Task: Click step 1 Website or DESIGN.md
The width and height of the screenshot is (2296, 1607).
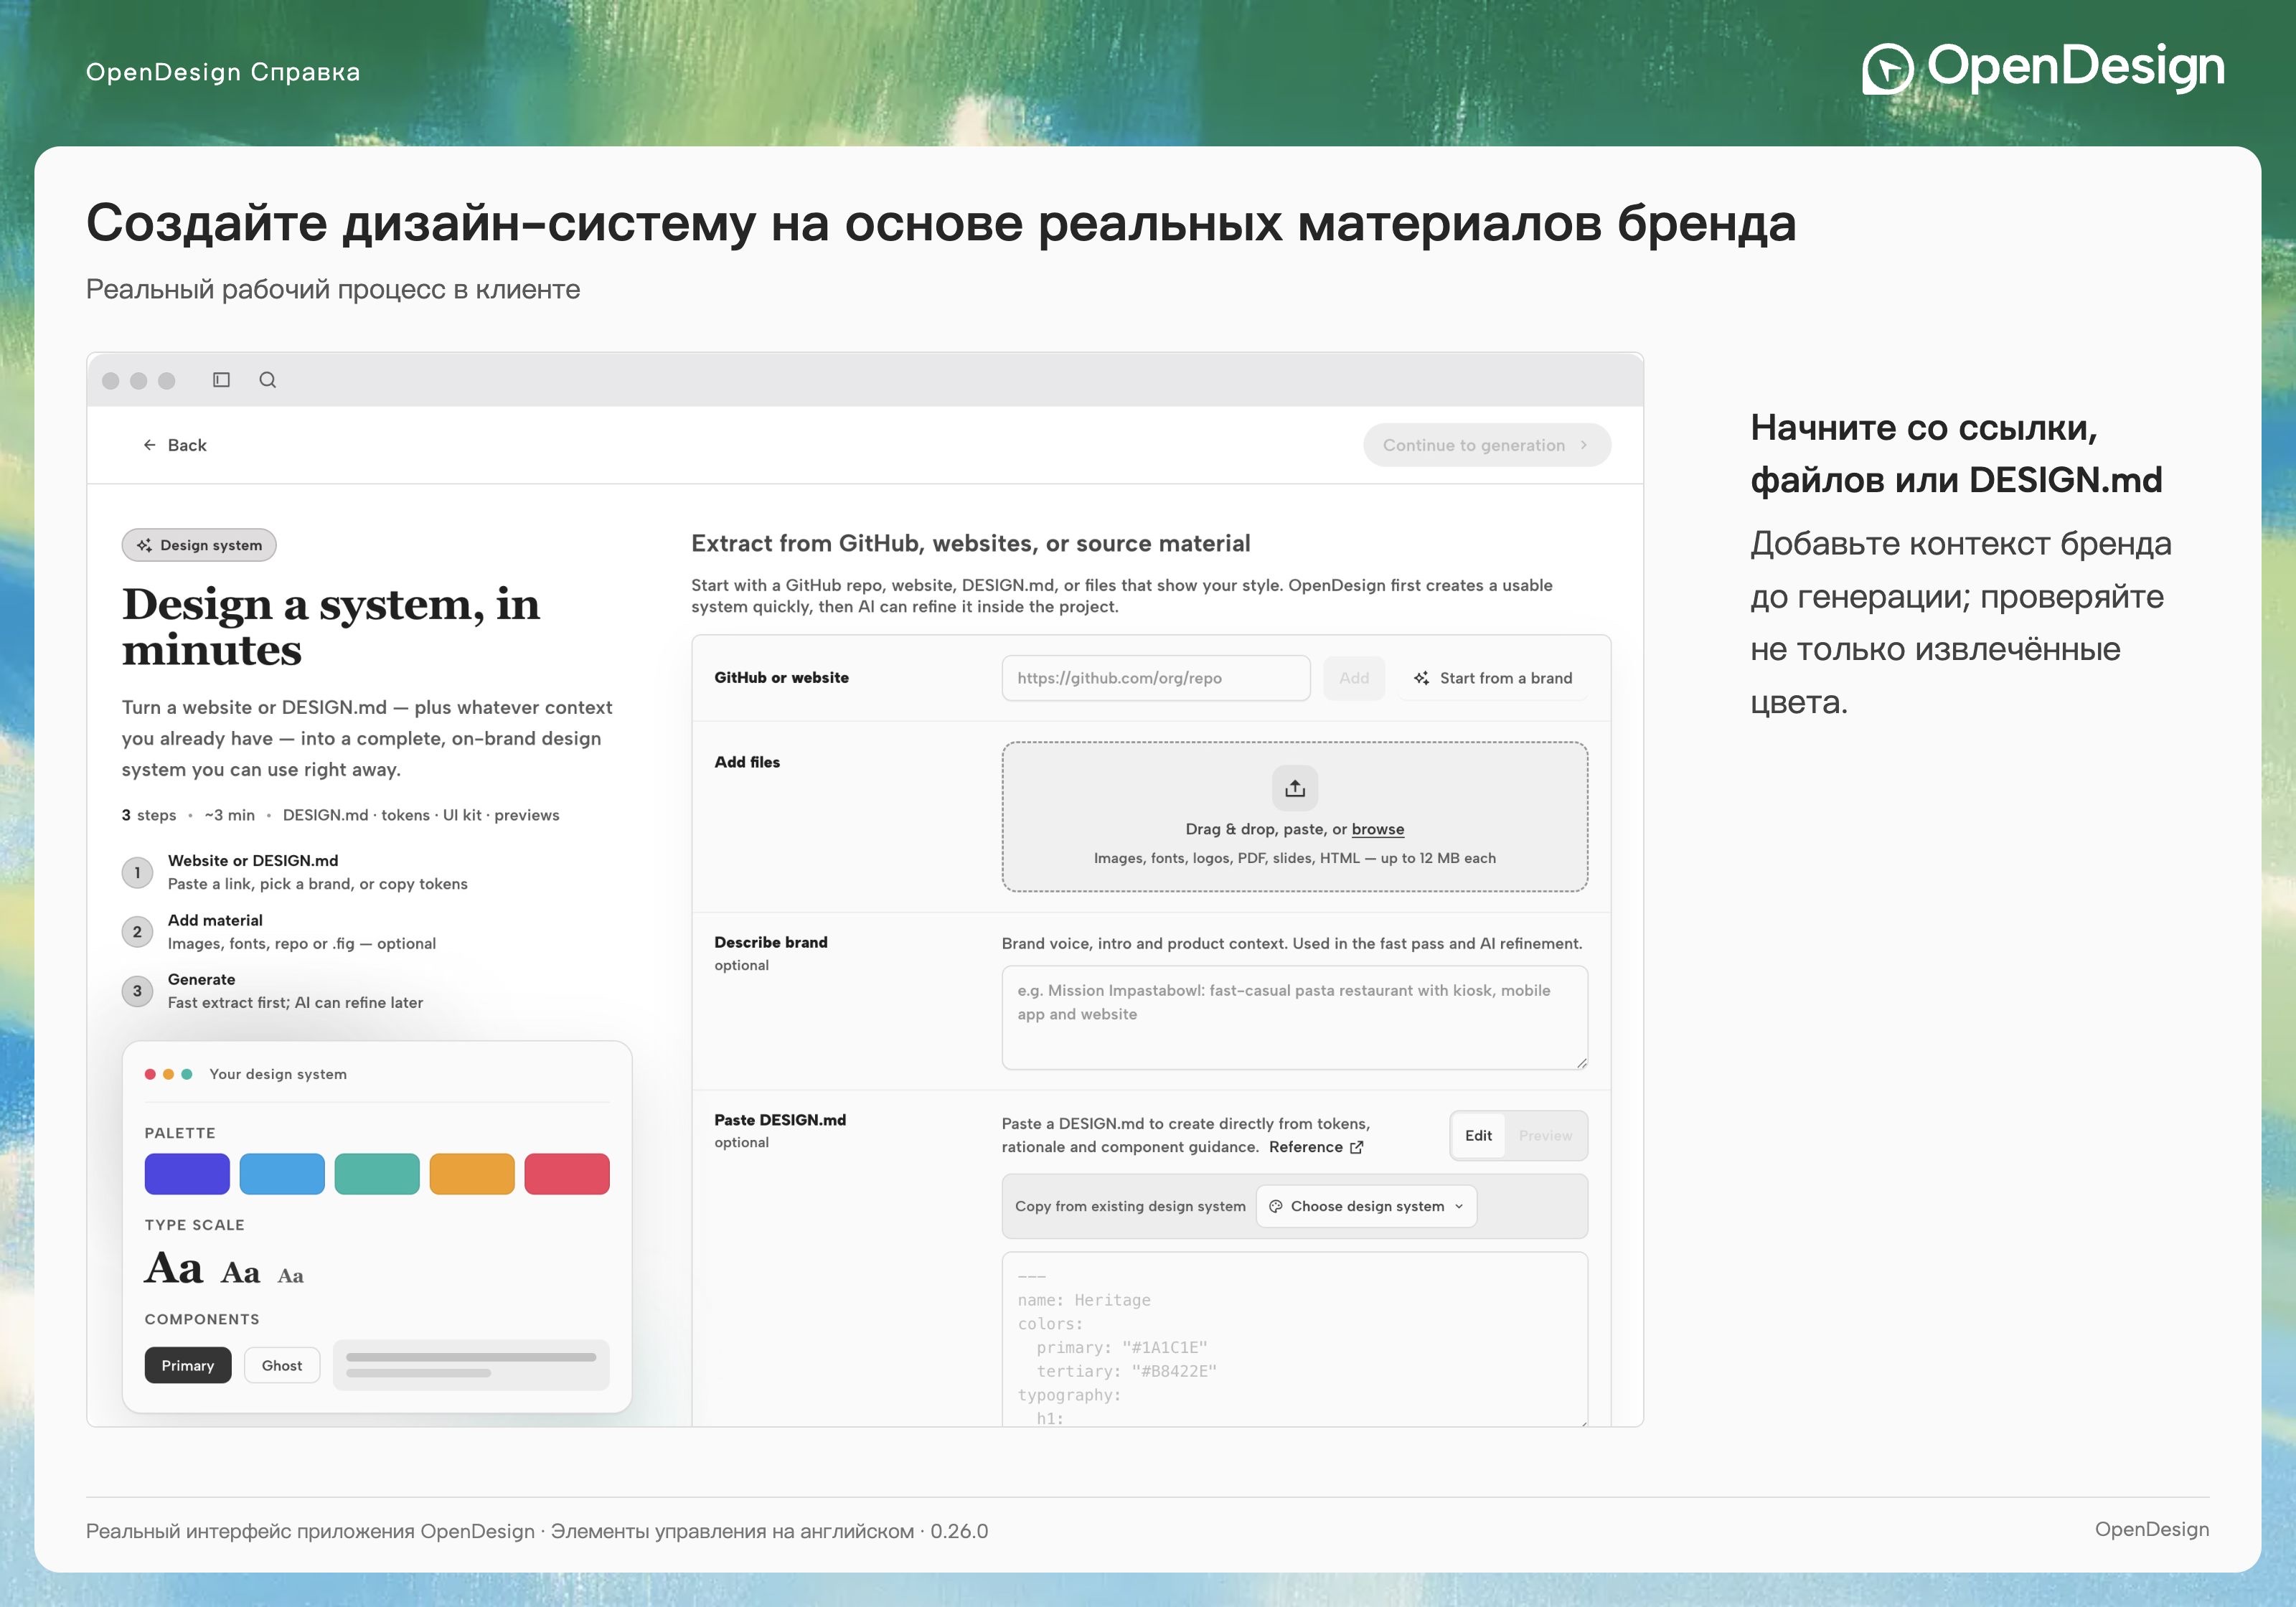Action: tap(294, 872)
